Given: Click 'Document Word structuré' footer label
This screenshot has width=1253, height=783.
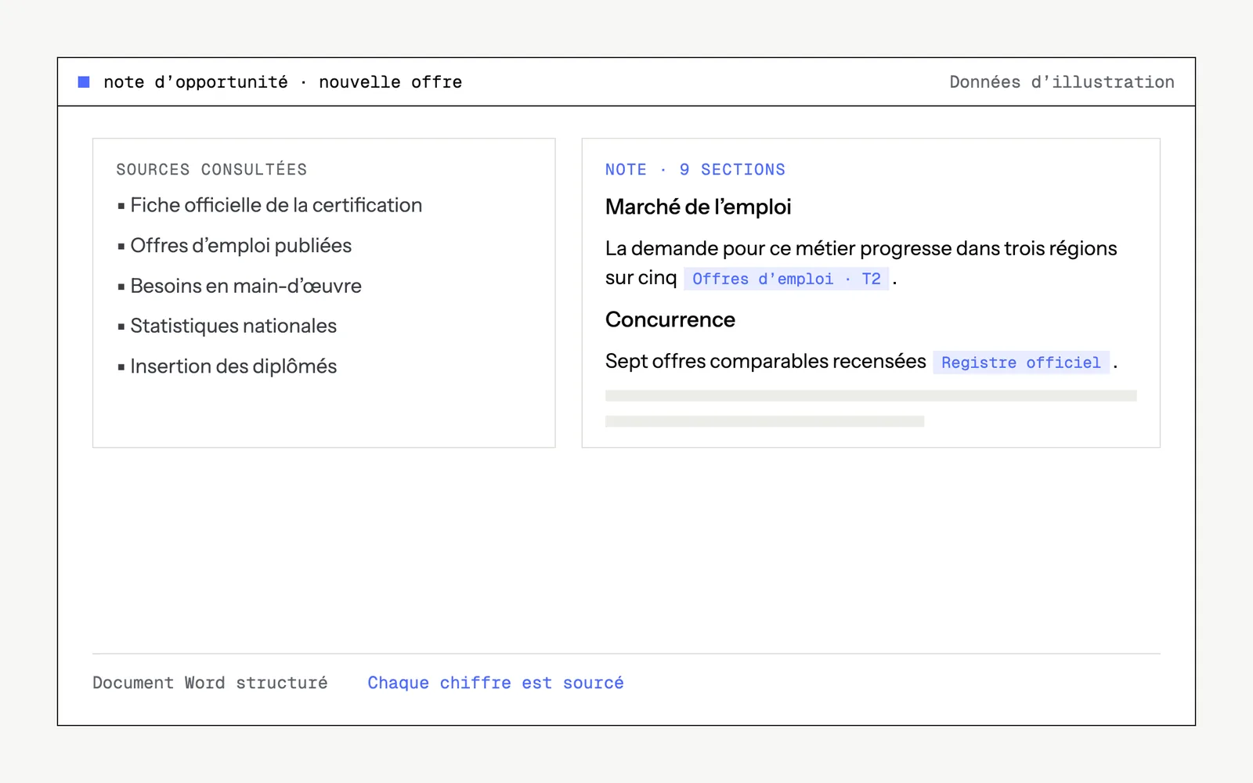Looking at the screenshot, I should (210, 683).
